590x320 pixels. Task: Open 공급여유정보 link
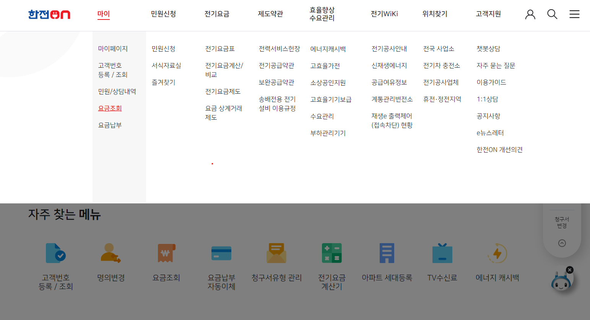(389, 83)
